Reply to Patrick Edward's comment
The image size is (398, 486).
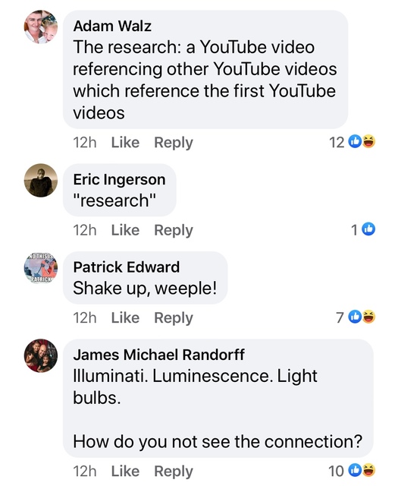point(174,317)
